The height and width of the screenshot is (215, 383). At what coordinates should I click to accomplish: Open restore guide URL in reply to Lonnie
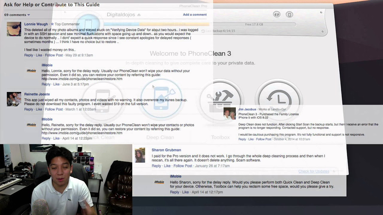82,79
